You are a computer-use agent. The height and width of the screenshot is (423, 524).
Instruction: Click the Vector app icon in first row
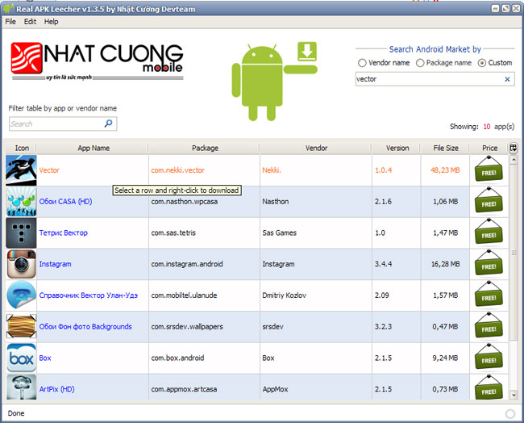click(21, 170)
